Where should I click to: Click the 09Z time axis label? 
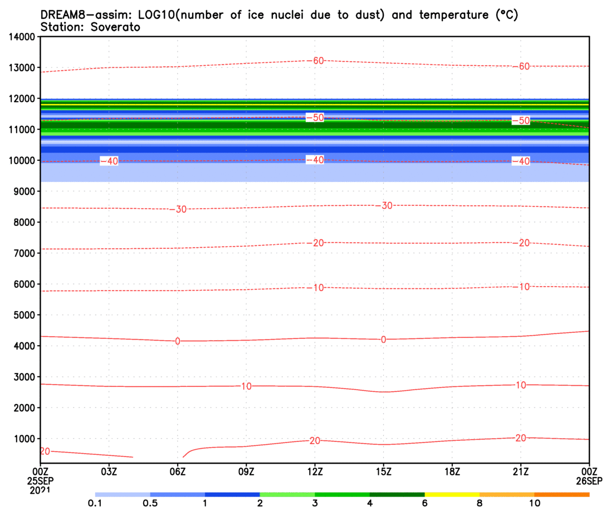(246, 472)
